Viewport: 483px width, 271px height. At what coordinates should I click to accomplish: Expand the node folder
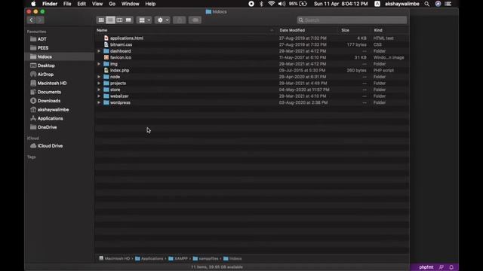[99, 77]
